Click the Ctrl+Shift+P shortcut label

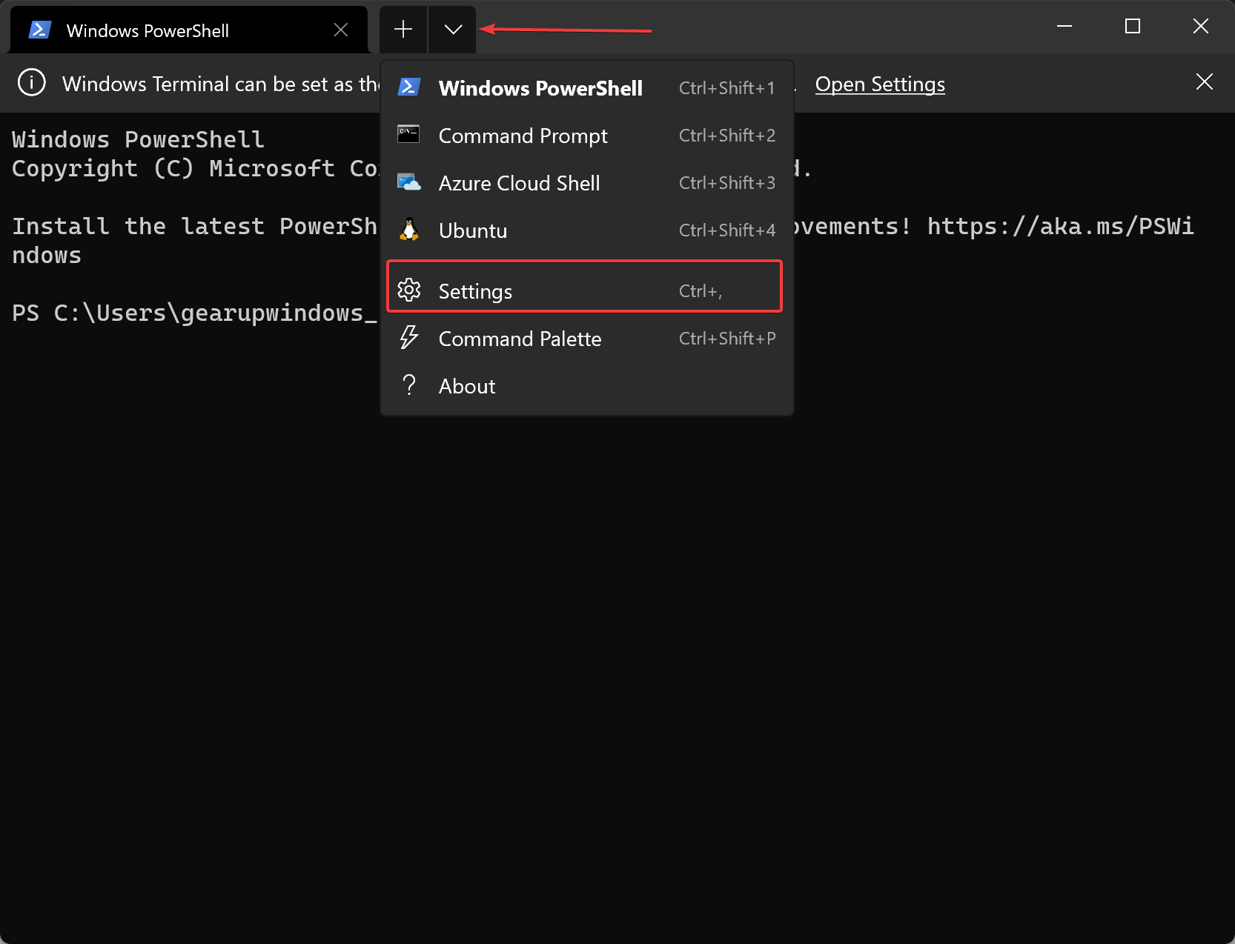[727, 339]
